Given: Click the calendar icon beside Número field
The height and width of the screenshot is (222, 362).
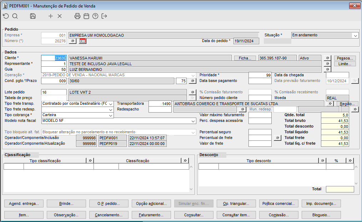Looking at the screenshot, I should point(82,41).
